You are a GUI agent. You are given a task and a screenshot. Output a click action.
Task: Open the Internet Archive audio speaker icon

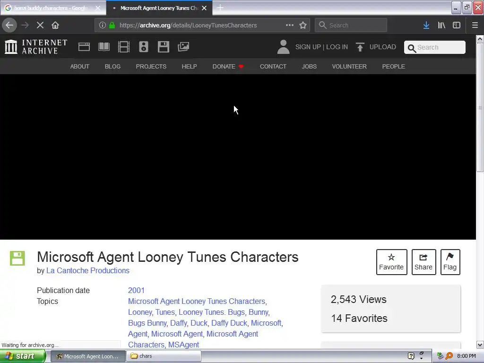(144, 47)
